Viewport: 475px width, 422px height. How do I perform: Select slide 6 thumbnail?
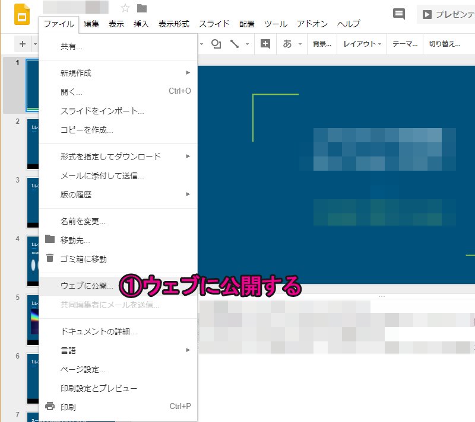33,379
